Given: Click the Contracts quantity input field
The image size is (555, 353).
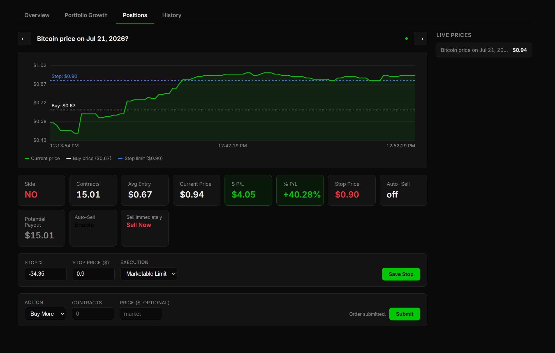Looking at the screenshot, I should 93,314.
